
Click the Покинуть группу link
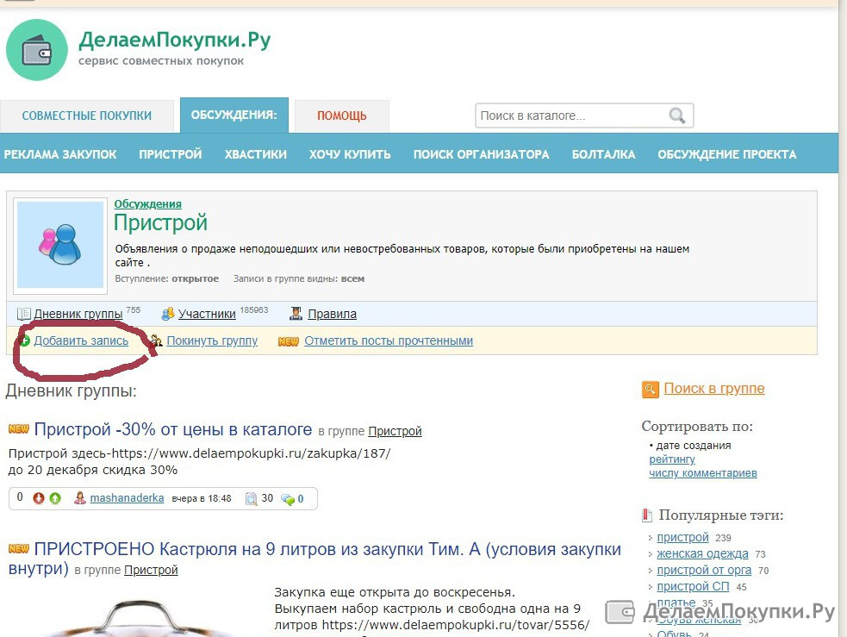(x=212, y=341)
